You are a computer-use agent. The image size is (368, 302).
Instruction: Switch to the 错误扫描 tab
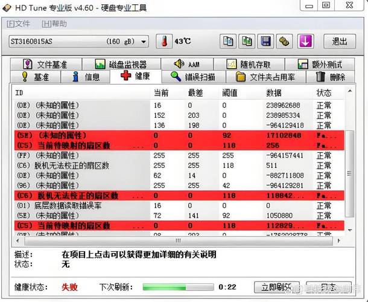tap(194, 77)
